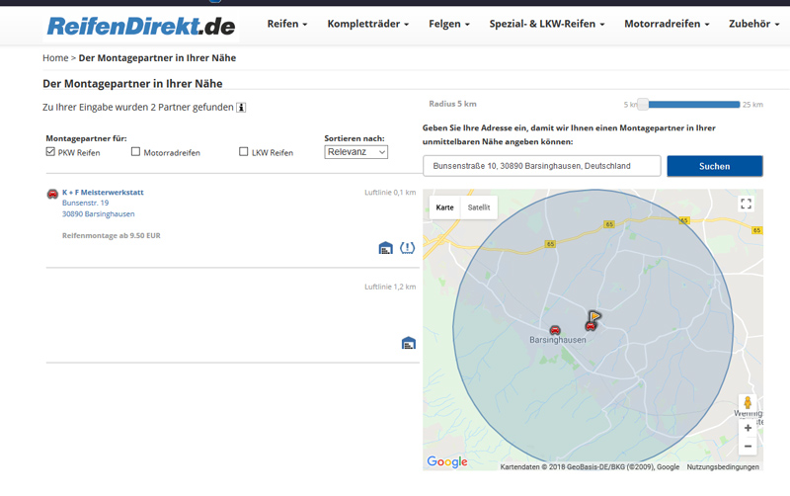790x496 pixels.
Task: Click the garage icon in the K + F Meisterwerkstatt row
Action: 385,247
